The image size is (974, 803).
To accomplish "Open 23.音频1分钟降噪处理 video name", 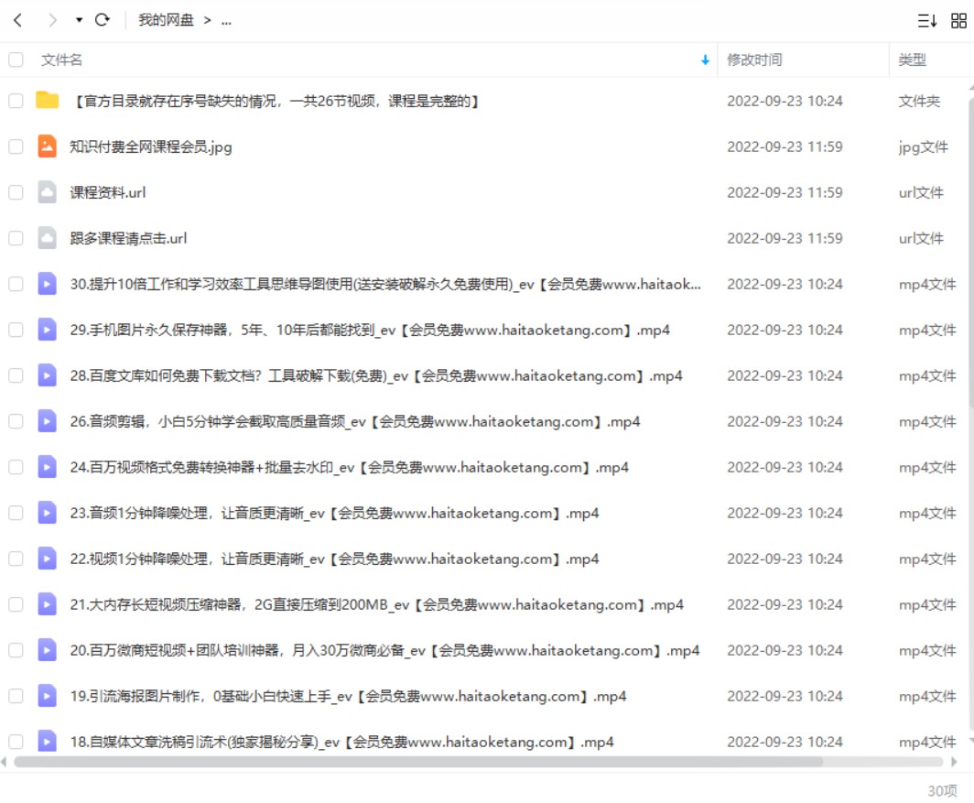I will pyautogui.click(x=334, y=514).
